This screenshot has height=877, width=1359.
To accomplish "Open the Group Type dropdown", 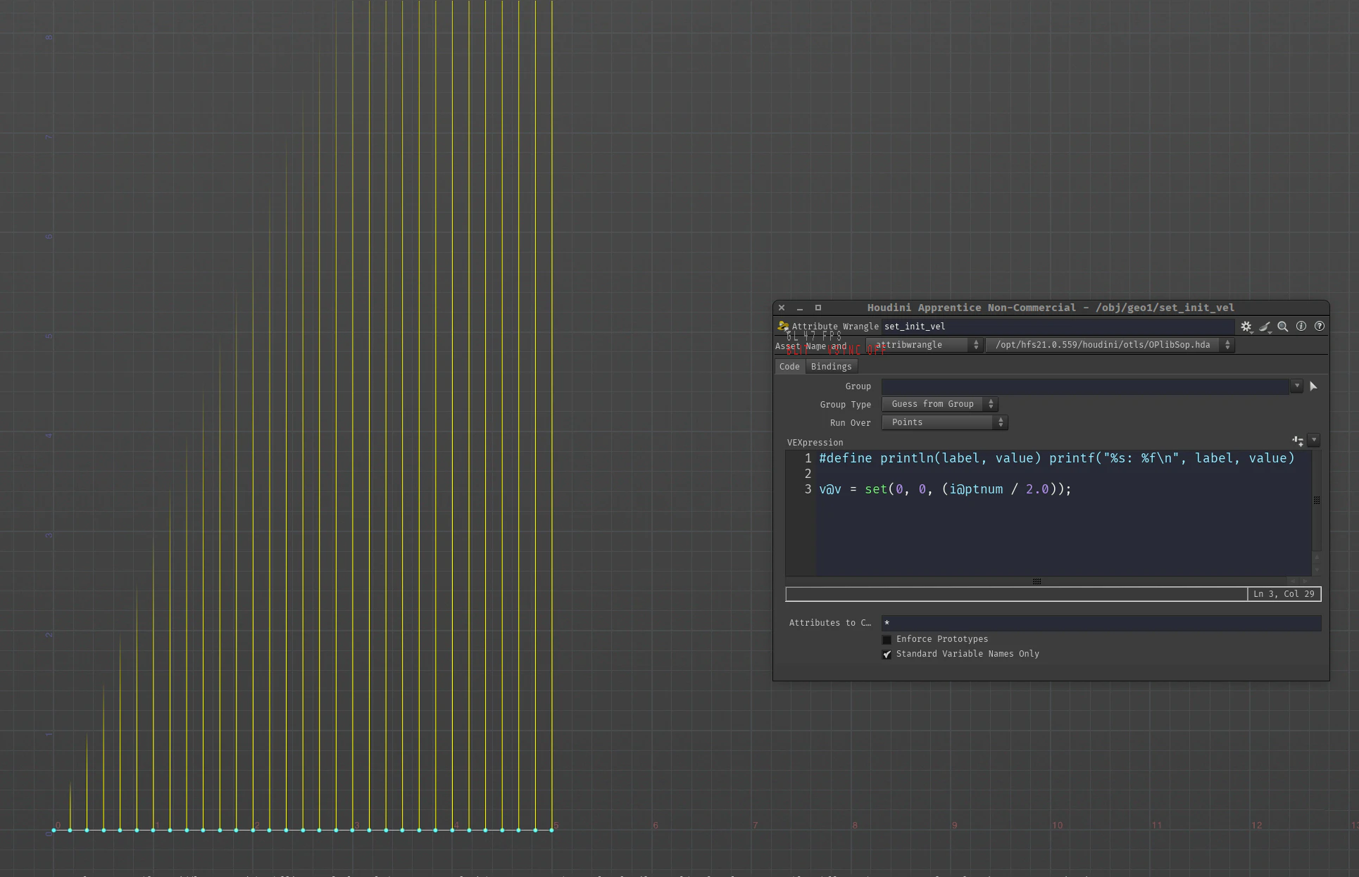I will click(x=940, y=404).
